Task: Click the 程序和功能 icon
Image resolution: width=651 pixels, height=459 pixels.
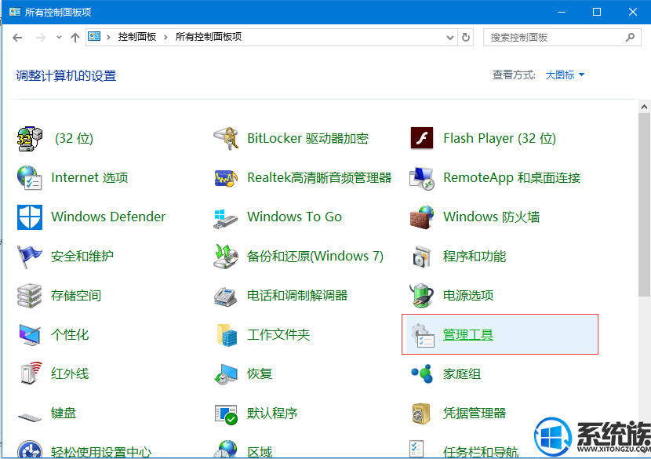Action: pos(422,257)
